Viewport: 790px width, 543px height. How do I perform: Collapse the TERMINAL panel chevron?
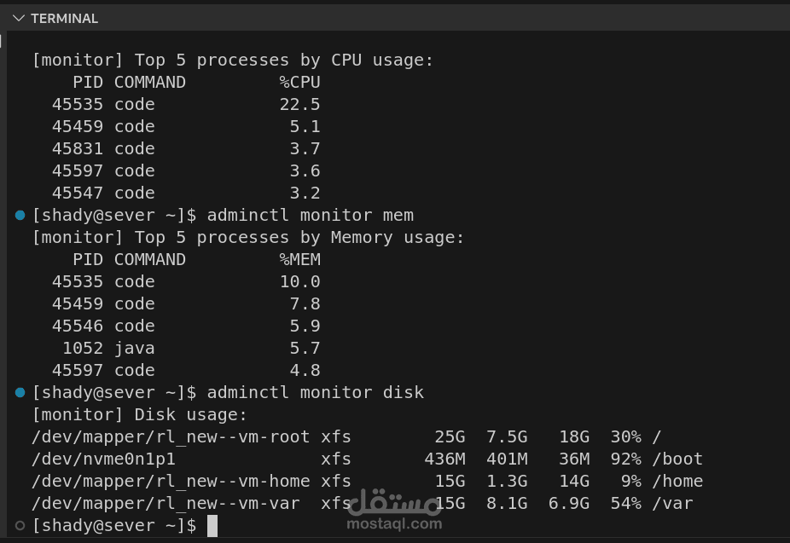(x=19, y=19)
